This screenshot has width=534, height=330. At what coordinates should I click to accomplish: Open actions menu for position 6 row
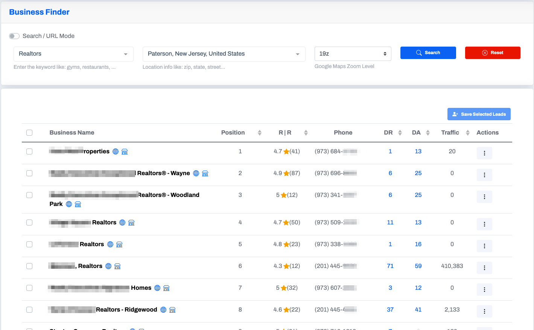coord(484,268)
